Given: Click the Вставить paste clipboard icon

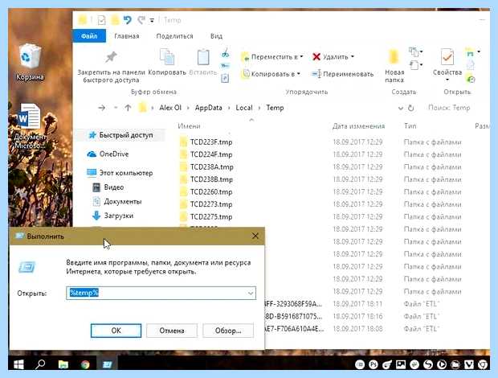Looking at the screenshot, I should pyautogui.click(x=203, y=57).
